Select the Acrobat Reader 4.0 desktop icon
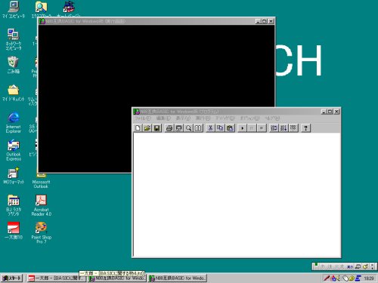The height and width of the screenshot is (283, 378). 42,205
